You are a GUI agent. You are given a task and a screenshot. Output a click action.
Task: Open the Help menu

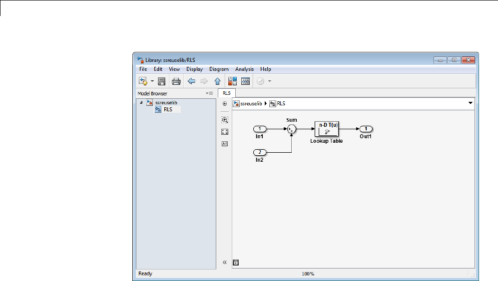[266, 69]
